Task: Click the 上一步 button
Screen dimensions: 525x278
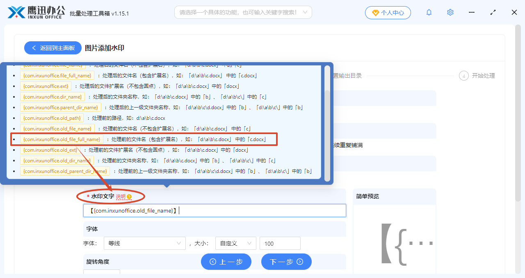Action: point(226,262)
